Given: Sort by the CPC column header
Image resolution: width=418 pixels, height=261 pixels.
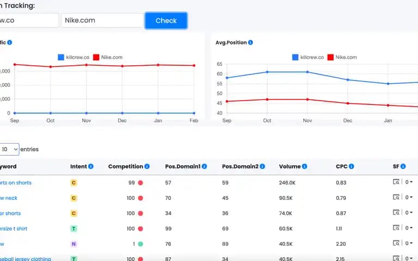Looking at the screenshot, I should tap(341, 166).
